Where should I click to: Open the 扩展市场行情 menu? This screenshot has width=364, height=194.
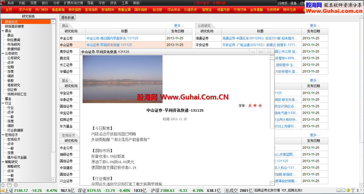(x=73, y=3)
